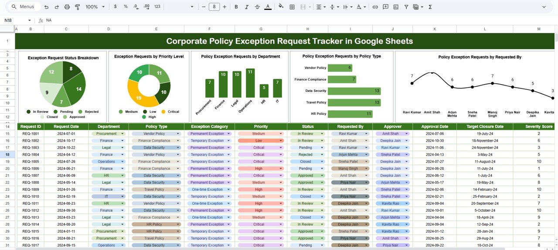Open horizontal align options
This screenshot has height=250, width=558.
pyautogui.click(x=321, y=7)
